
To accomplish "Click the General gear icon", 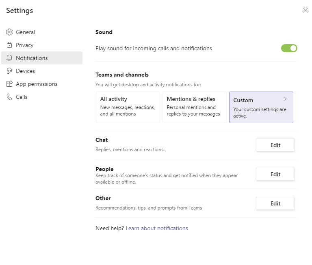I will [x=9, y=32].
